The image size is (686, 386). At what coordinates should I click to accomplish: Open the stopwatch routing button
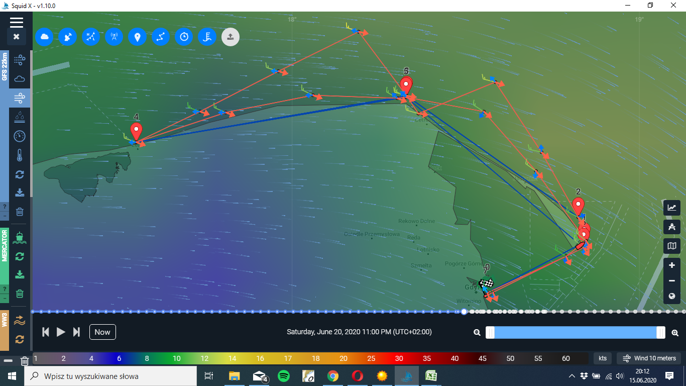point(184,37)
